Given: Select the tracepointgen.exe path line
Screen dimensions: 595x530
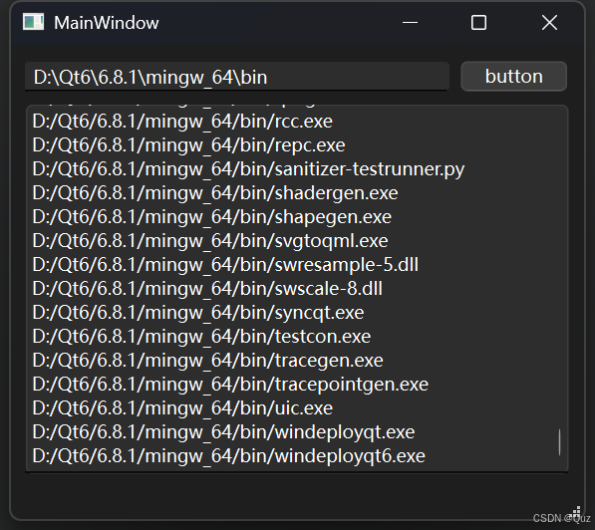Looking at the screenshot, I should [230, 385].
